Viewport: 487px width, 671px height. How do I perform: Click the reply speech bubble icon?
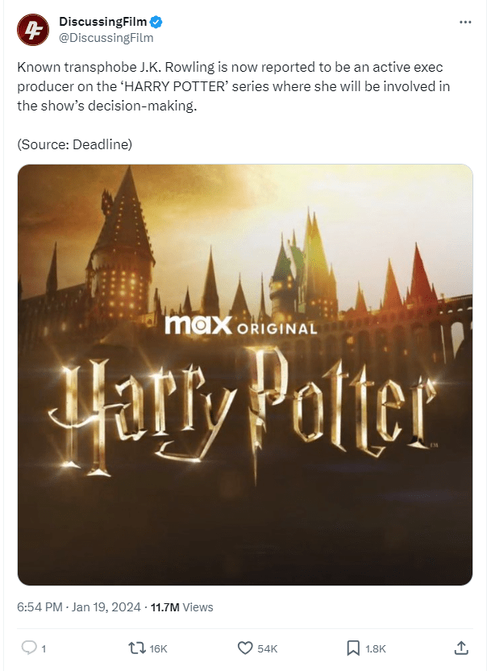[x=29, y=648]
